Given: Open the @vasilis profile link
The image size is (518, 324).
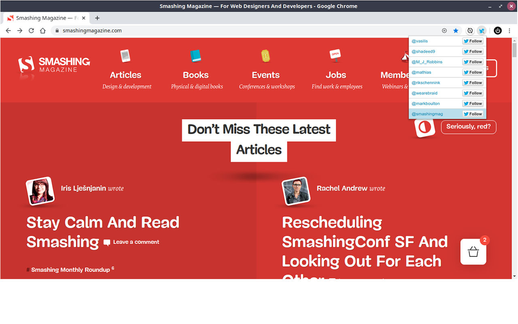Looking at the screenshot, I should click(x=420, y=41).
